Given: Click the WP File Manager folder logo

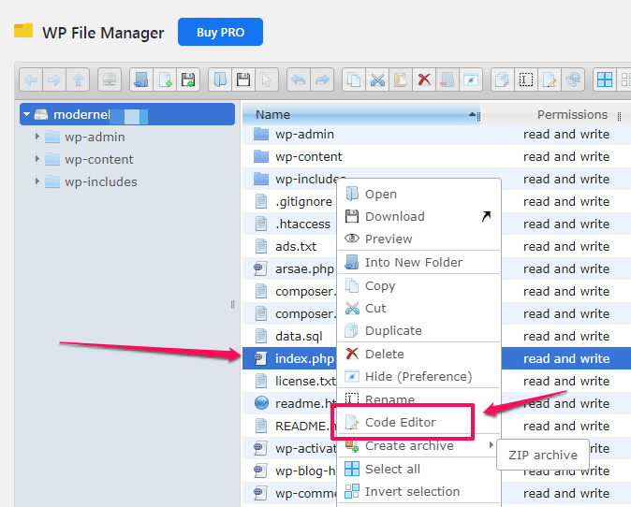Looking at the screenshot, I should [23, 31].
